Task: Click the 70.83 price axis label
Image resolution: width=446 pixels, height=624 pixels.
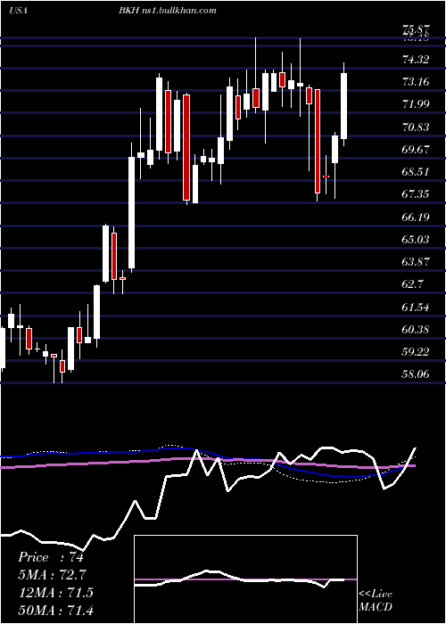Action: coord(416,127)
